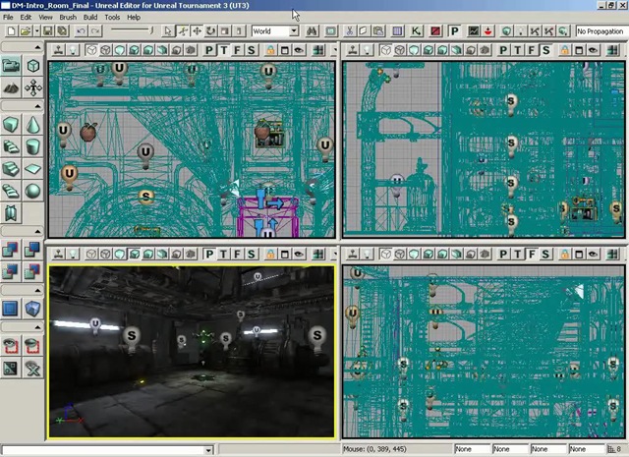Open recent files arrow beside Open icon

[37, 30]
